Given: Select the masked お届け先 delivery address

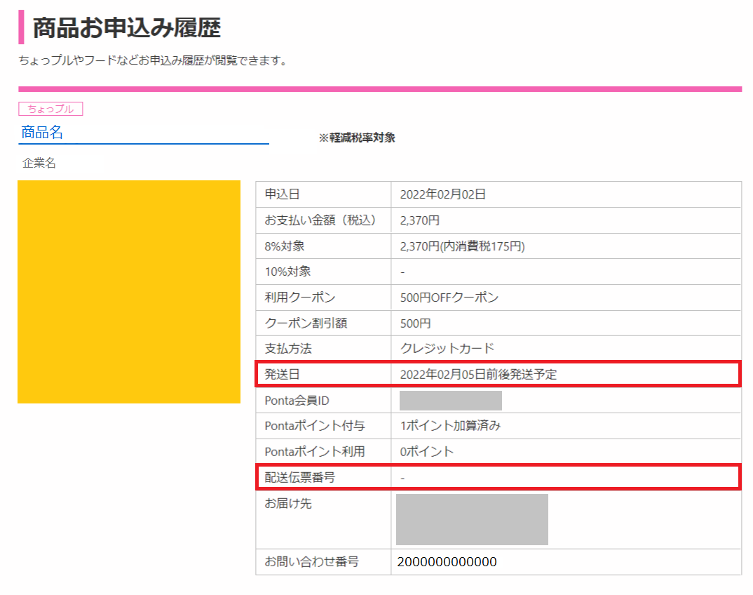Looking at the screenshot, I should pos(471,519).
